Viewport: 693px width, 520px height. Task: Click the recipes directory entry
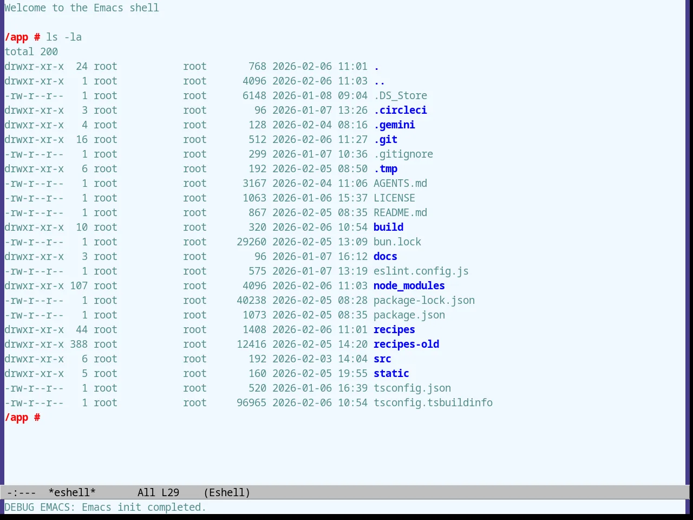click(394, 329)
